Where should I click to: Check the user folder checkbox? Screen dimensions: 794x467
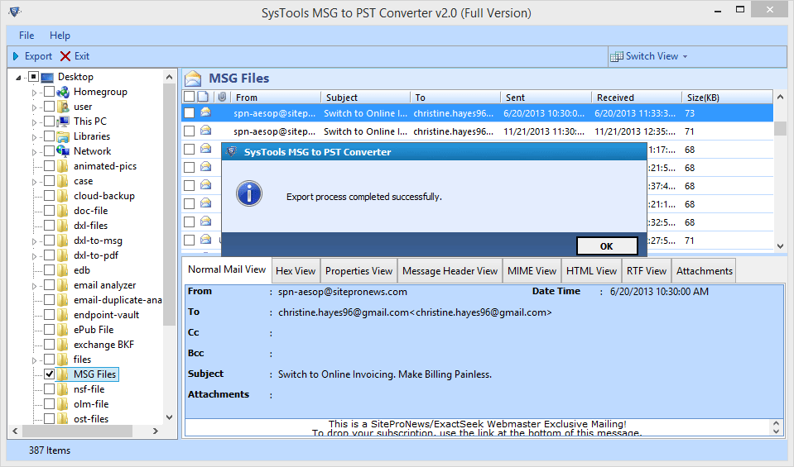coord(49,107)
